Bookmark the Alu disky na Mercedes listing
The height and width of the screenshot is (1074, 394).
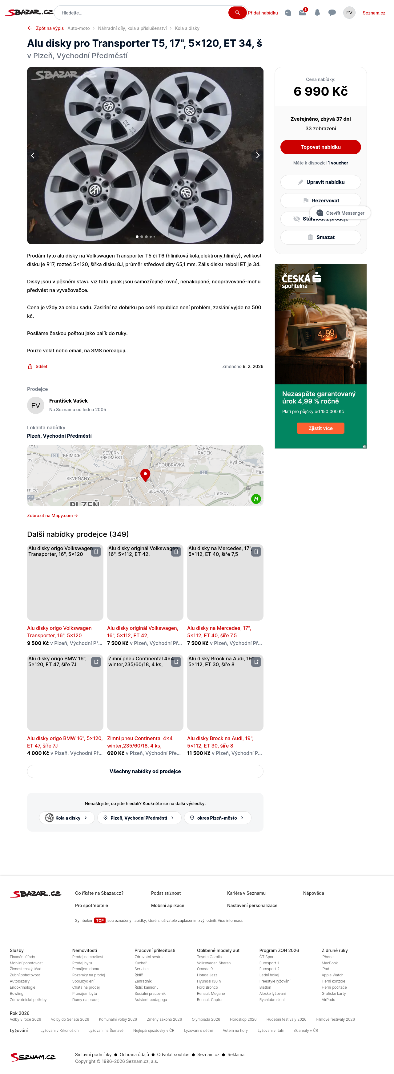(256, 552)
